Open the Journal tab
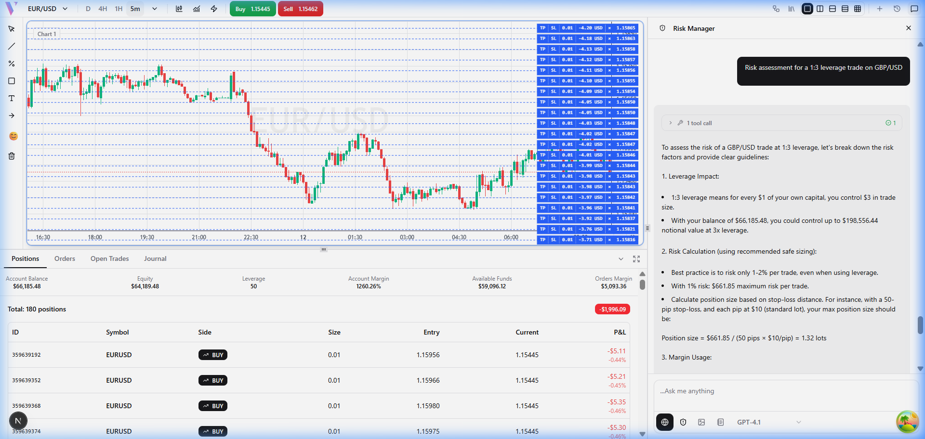This screenshot has width=925, height=439. (155, 258)
